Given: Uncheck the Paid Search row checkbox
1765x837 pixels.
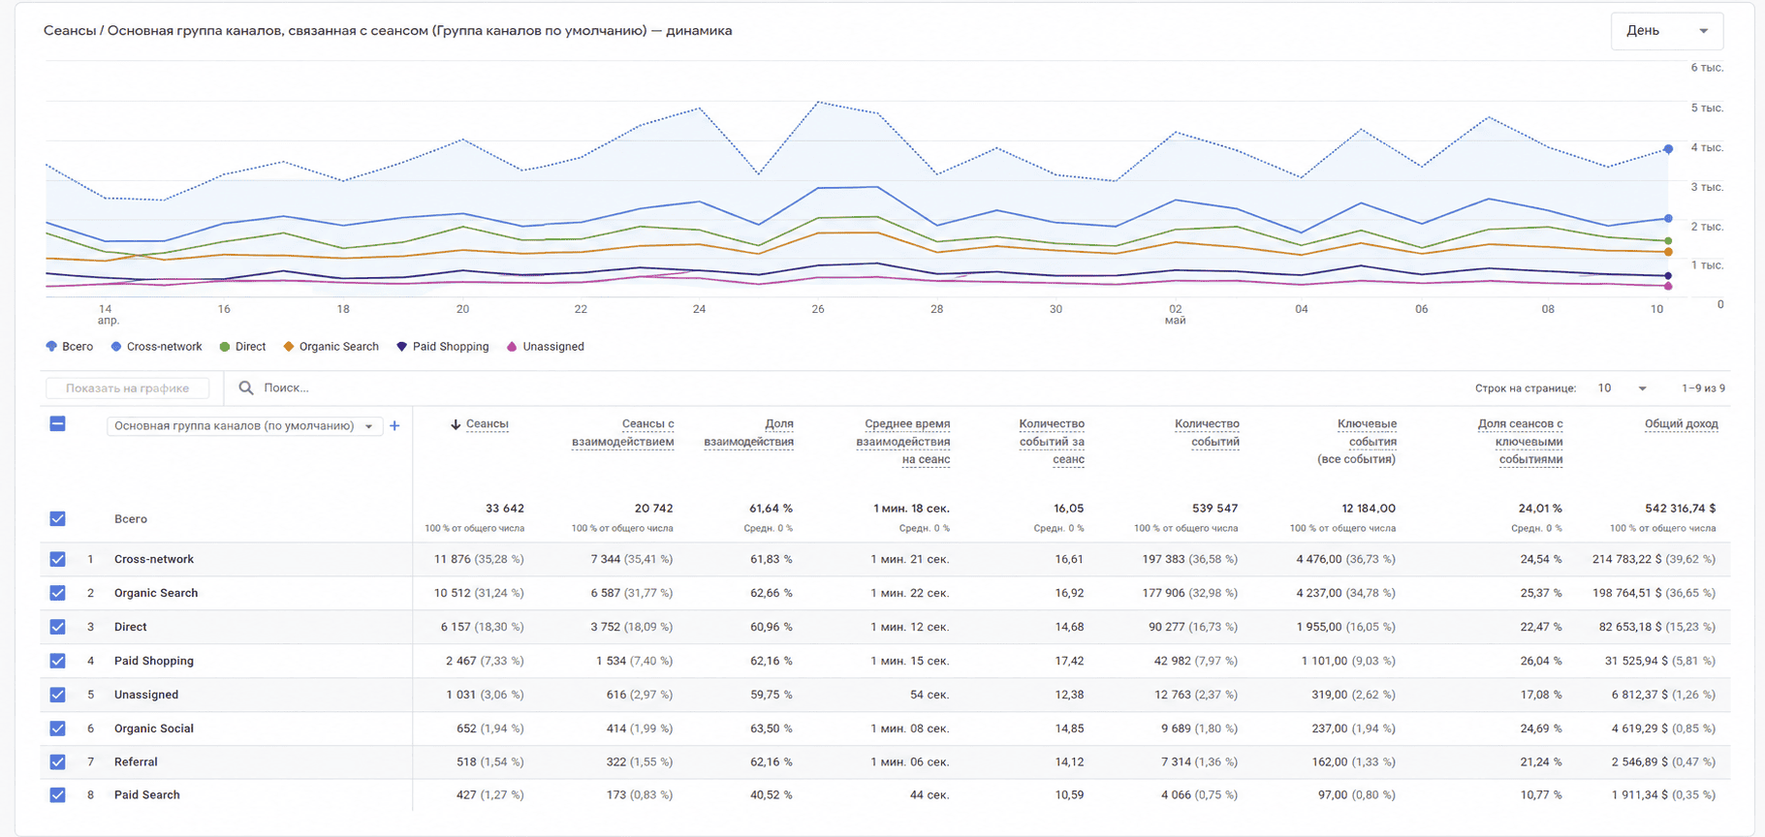Looking at the screenshot, I should click(57, 795).
